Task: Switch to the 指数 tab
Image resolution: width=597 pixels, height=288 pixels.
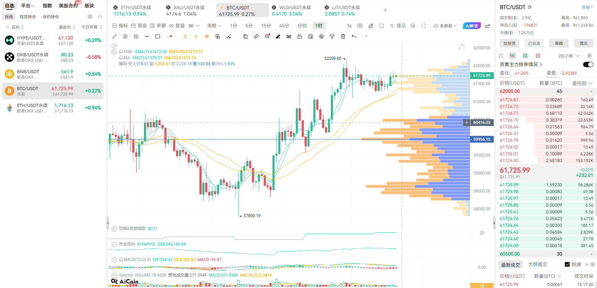Action: point(47,6)
